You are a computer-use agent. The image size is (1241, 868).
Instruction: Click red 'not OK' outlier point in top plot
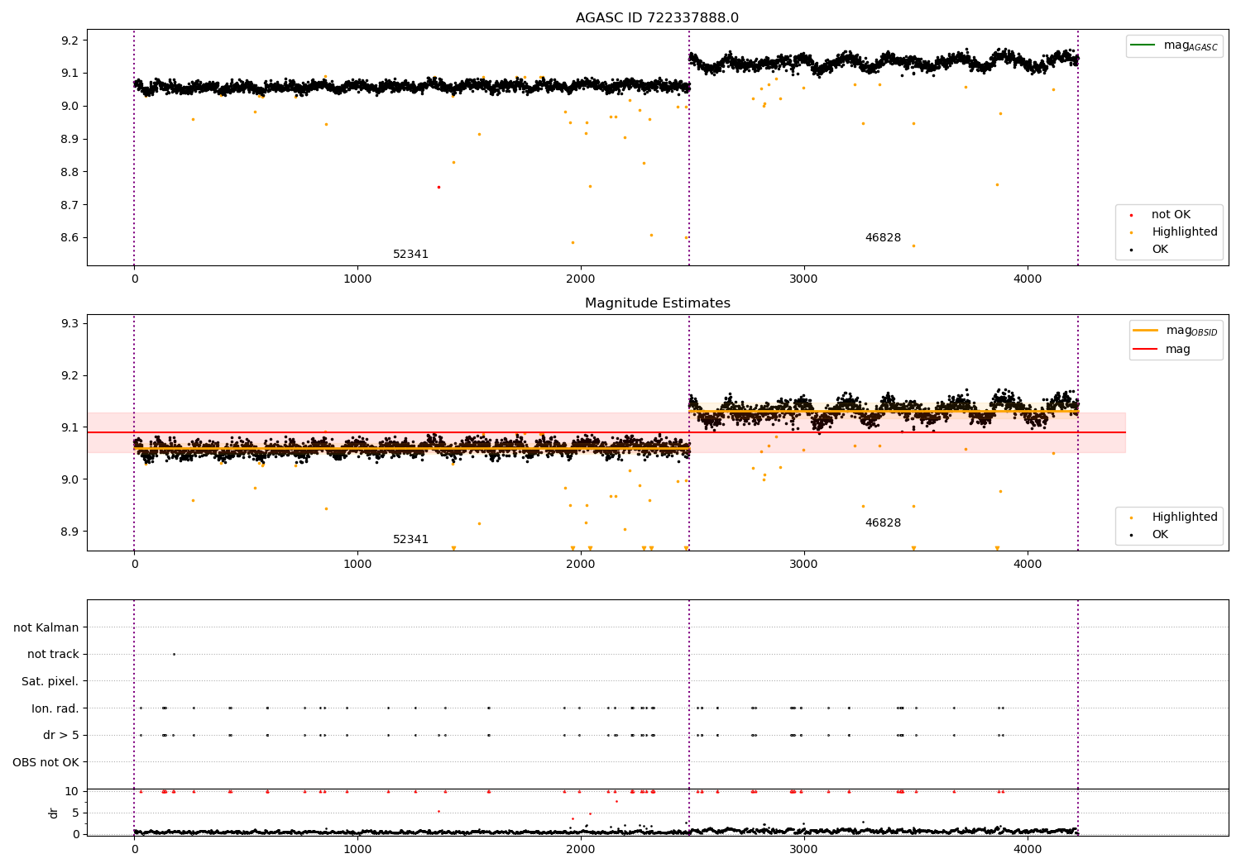pyautogui.click(x=438, y=187)
